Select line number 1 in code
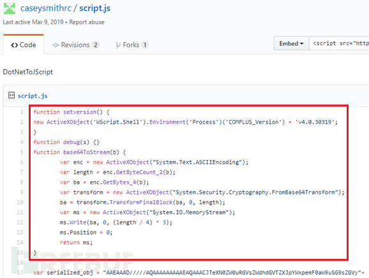Screen dimensions: 369x278 [22, 112]
